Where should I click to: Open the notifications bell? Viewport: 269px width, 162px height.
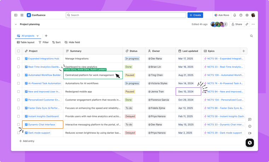(x=235, y=15)
